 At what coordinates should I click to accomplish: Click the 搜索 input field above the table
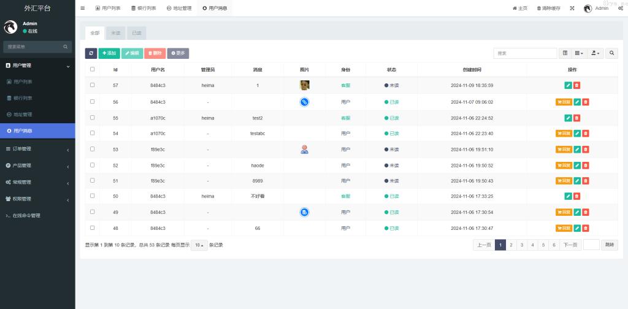coord(525,53)
